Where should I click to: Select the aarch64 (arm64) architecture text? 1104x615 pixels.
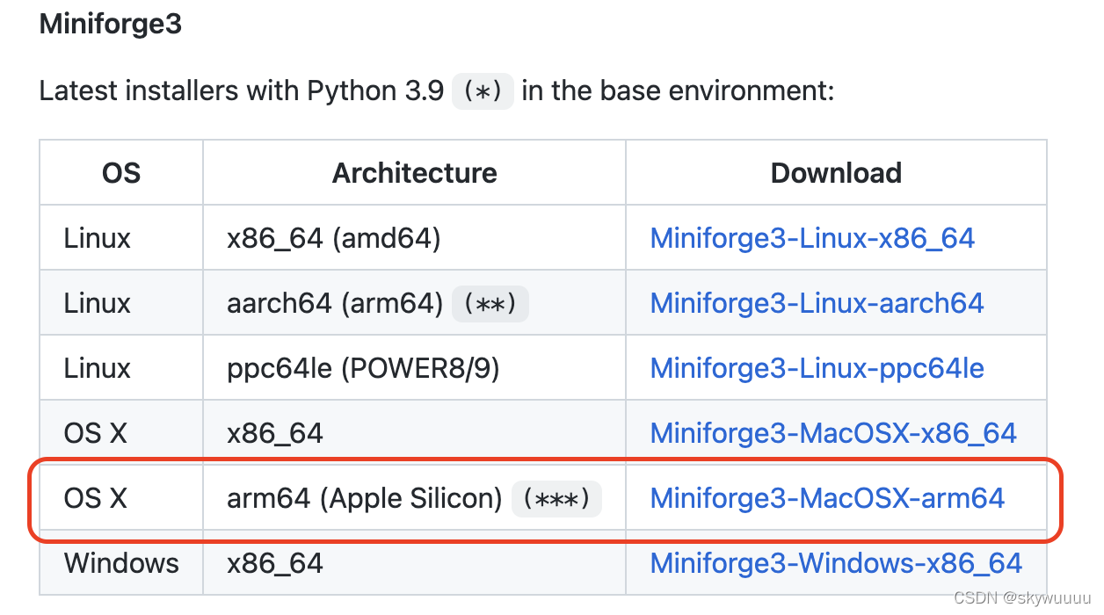[x=335, y=303]
